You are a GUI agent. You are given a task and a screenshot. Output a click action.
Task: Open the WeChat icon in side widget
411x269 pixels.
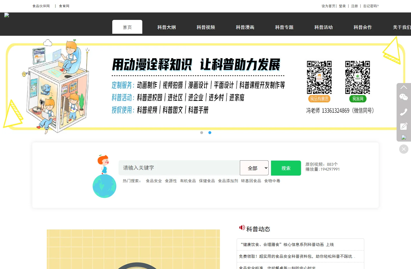pyautogui.click(x=404, y=97)
